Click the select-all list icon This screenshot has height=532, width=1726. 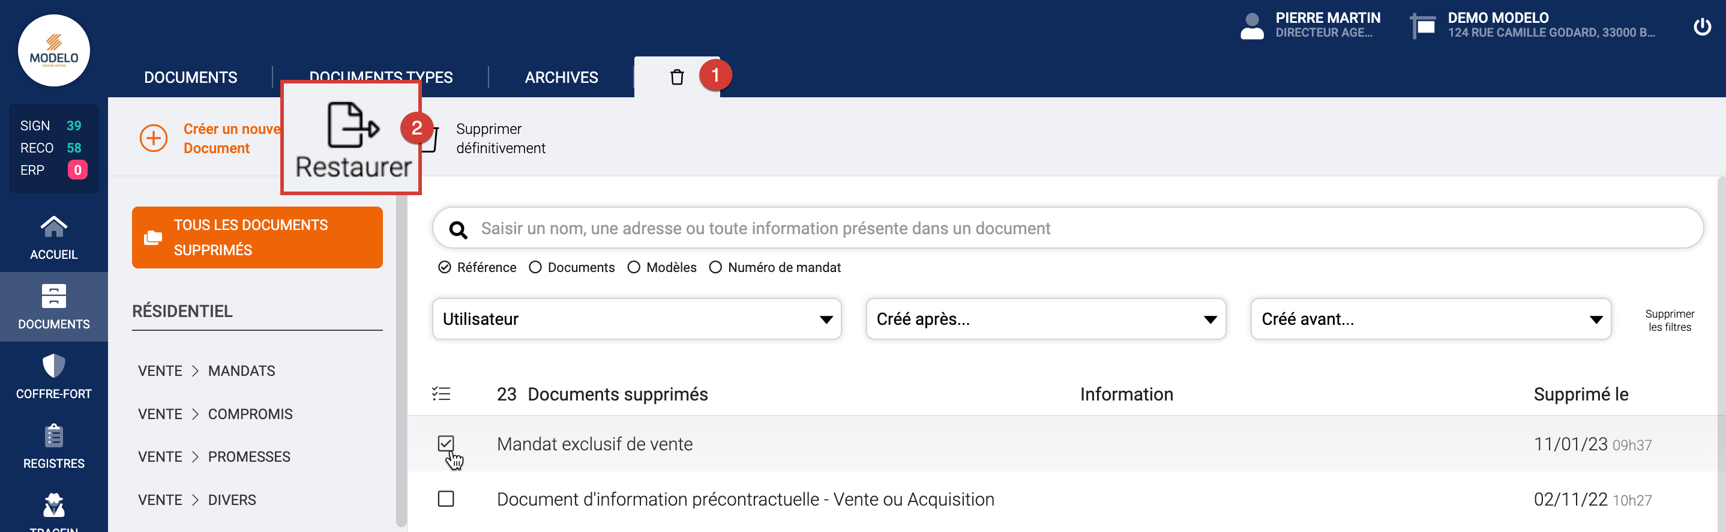click(x=441, y=394)
